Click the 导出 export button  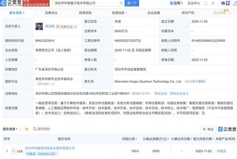pyautogui.click(x=208, y=129)
